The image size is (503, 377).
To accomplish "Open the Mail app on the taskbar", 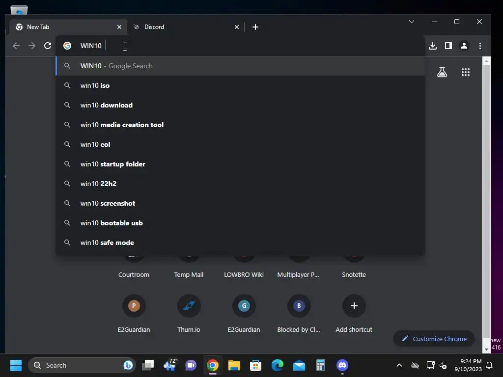I will pyautogui.click(x=299, y=365).
